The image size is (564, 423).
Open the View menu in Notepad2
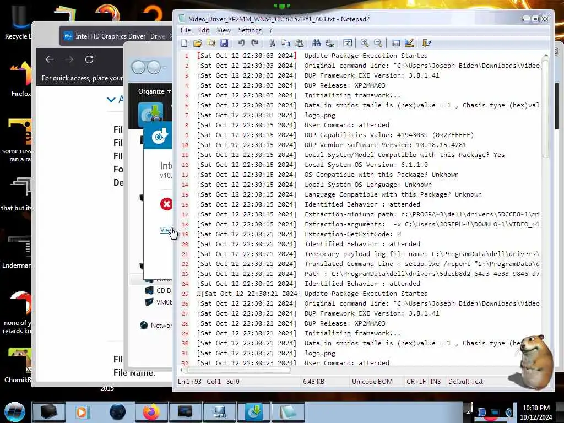224,30
